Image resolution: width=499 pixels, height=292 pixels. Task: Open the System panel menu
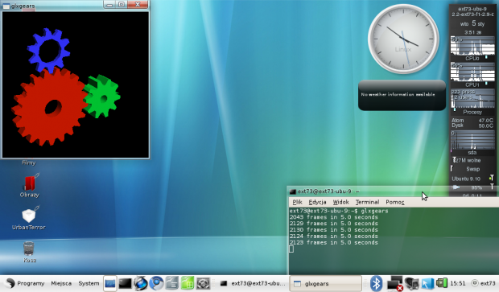89,283
